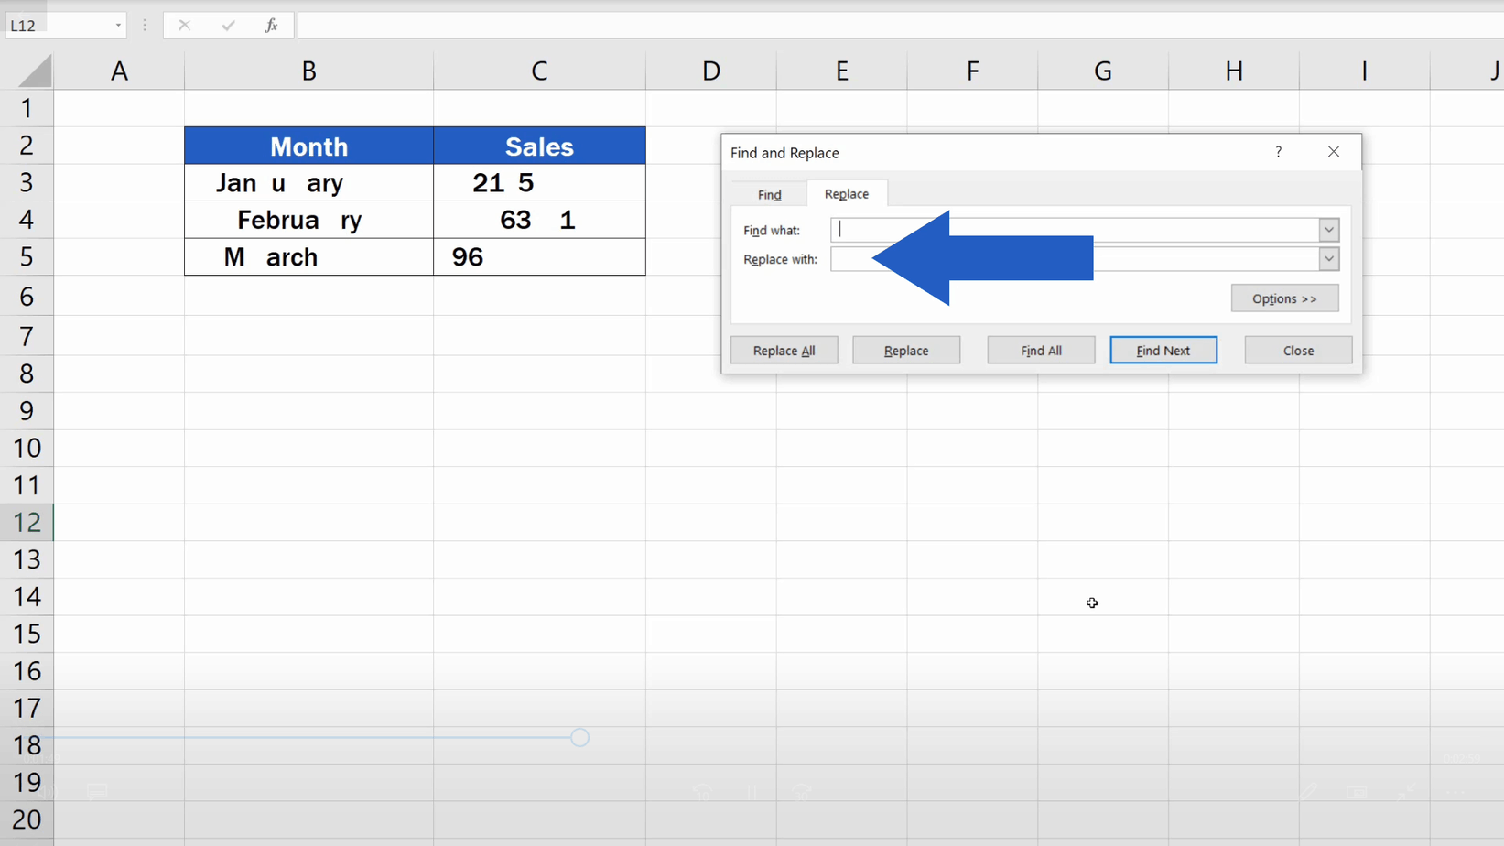Close the Find and Replace dialog via Close button
This screenshot has height=846, width=1504.
click(x=1297, y=350)
